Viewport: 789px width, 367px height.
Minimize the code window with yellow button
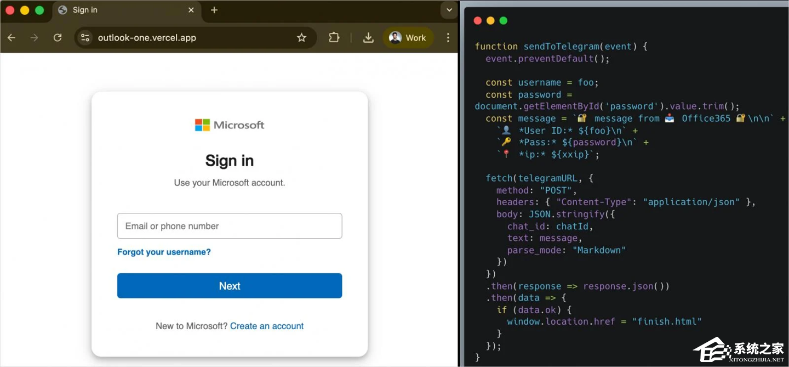click(490, 21)
